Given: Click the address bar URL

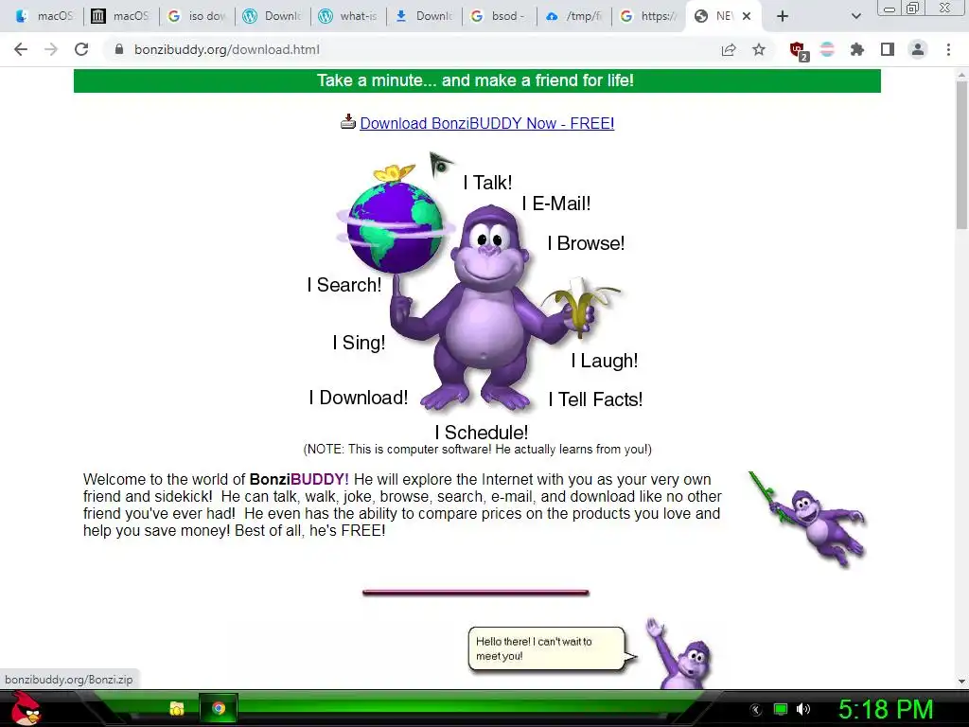Looking at the screenshot, I should coord(227,49).
